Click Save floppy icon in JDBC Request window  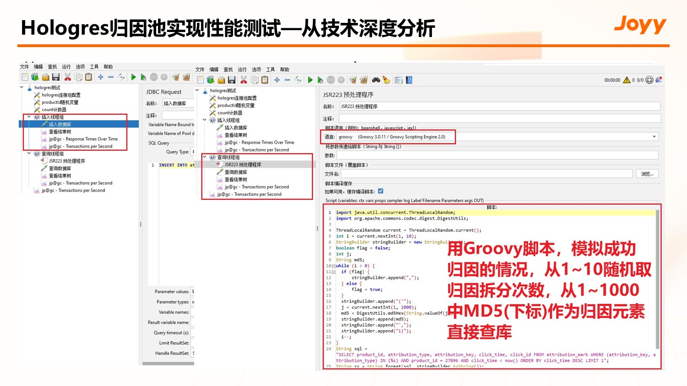tap(56, 77)
